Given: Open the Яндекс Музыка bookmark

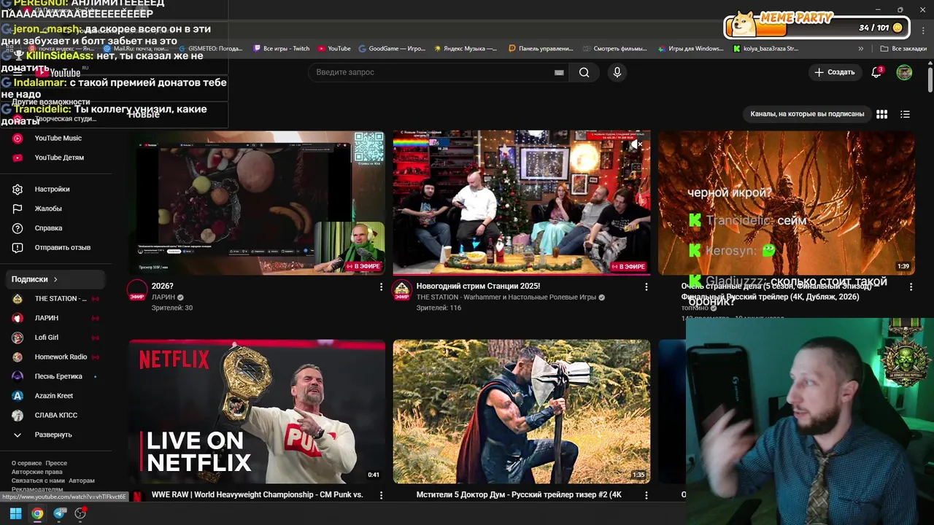Looking at the screenshot, I should [466, 49].
